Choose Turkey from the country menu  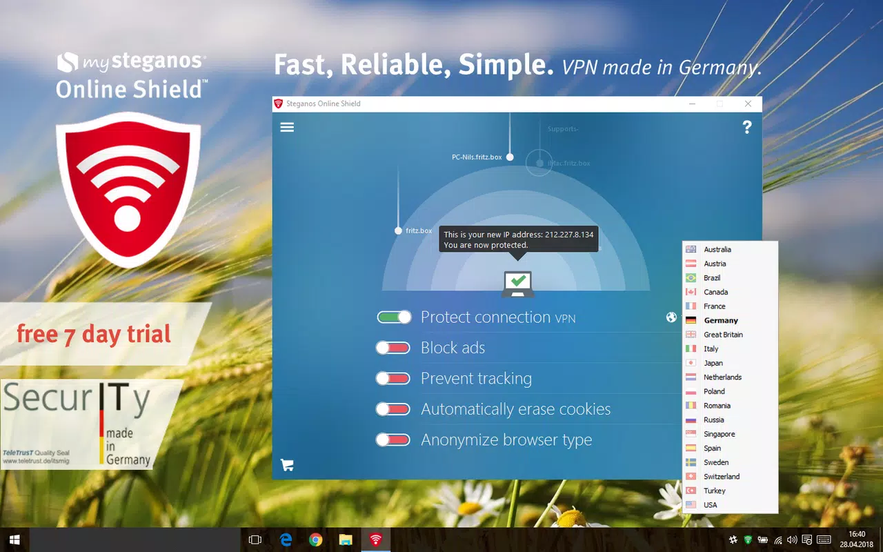coord(730,491)
